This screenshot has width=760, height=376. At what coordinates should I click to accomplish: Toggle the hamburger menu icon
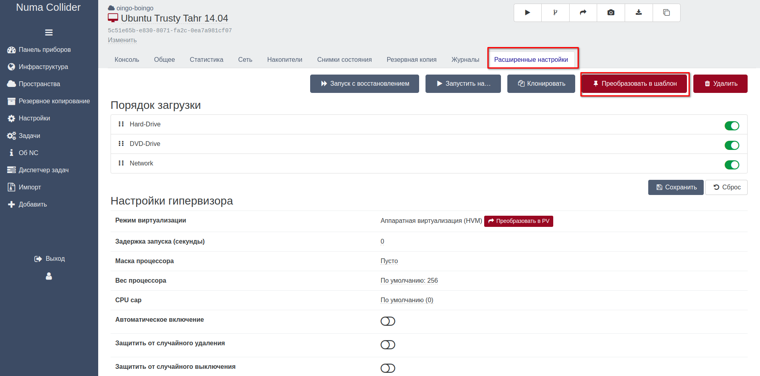49,33
